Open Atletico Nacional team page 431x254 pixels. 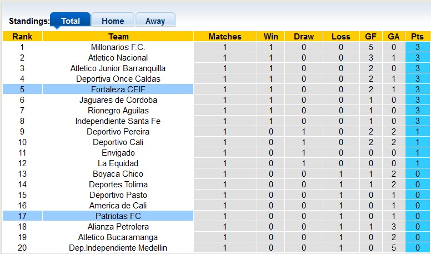click(118, 58)
